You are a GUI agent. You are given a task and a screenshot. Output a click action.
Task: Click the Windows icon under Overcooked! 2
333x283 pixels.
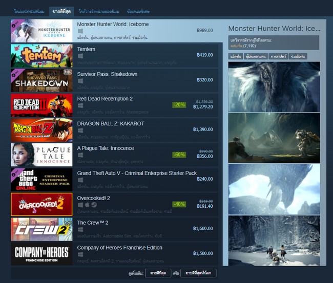click(x=80, y=205)
